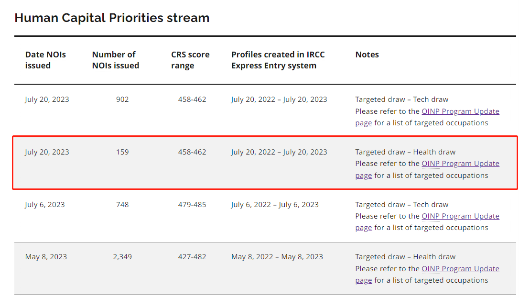Click the "Date NOIs issued" column header
Screen dimensions: 519x298
[45, 60]
